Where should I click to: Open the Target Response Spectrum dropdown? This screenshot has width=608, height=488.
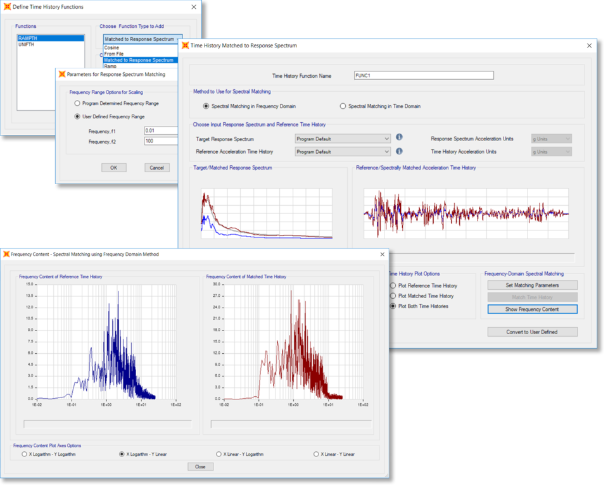[343, 139]
